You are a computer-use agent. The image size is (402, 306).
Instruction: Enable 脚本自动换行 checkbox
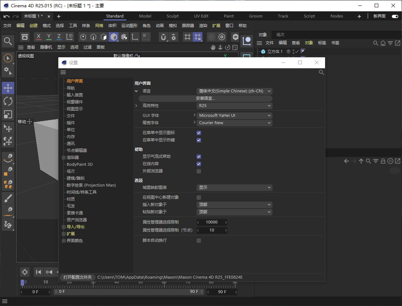tap(199, 241)
